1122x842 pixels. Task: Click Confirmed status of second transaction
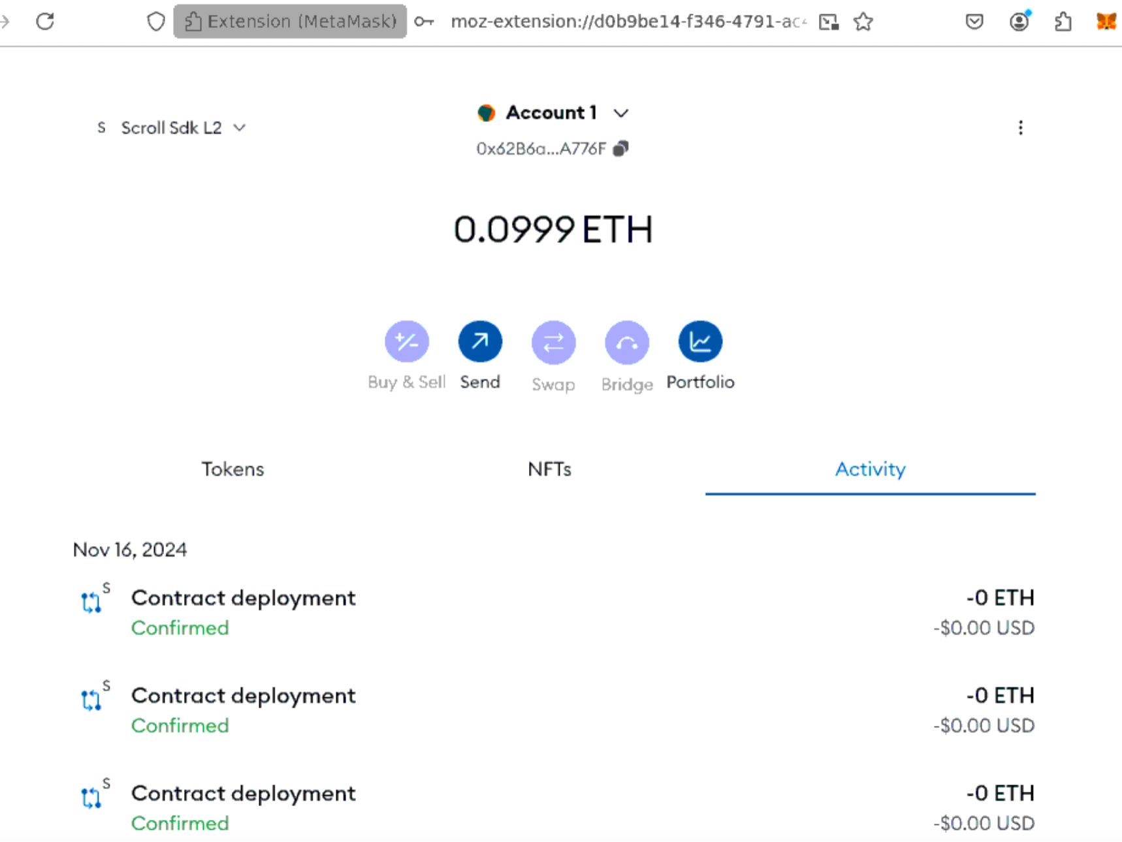pyautogui.click(x=180, y=726)
